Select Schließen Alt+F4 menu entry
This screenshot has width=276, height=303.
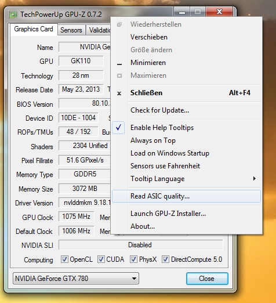(186, 93)
